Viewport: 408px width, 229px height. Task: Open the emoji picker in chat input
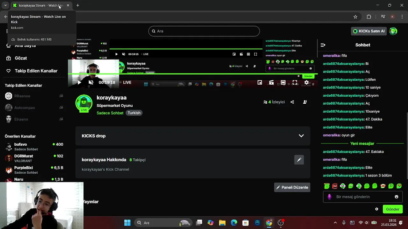[x=397, y=197]
